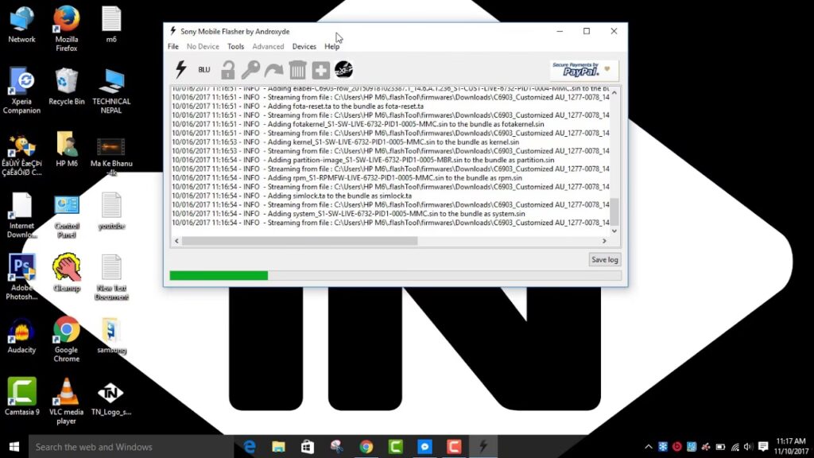Click the lightning bolt Flash device icon
The width and height of the screenshot is (814, 458).
point(180,69)
